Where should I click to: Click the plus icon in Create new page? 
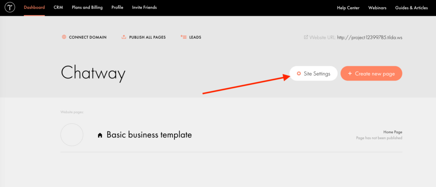350,73
